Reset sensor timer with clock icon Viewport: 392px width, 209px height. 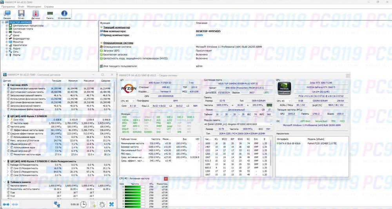point(83,204)
